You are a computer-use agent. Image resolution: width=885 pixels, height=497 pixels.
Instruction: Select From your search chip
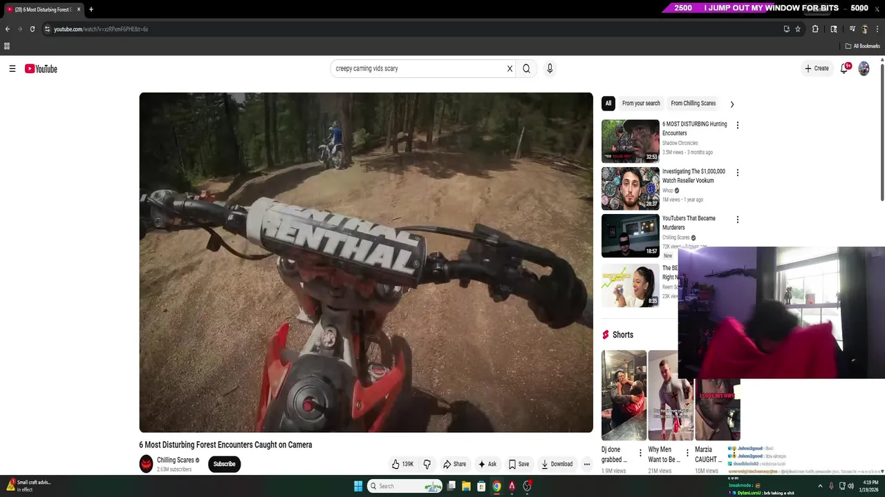pyautogui.click(x=641, y=104)
